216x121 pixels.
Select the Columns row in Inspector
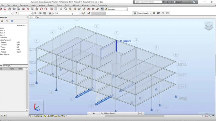[x=13, y=45]
